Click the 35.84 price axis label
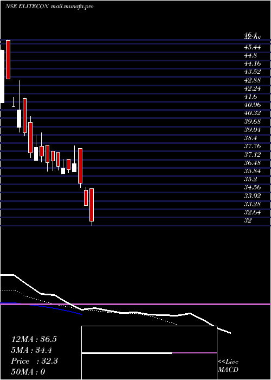Viewport: 271px width, 380px height. pyautogui.click(x=253, y=171)
